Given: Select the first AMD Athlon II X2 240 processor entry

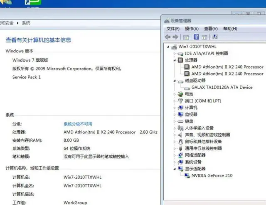Looking at the screenshot, I should (x=227, y=67).
